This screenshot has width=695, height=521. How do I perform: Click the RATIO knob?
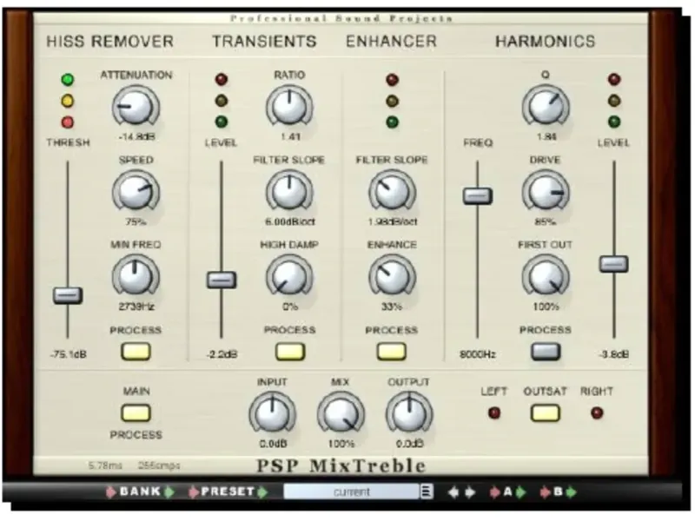(289, 107)
